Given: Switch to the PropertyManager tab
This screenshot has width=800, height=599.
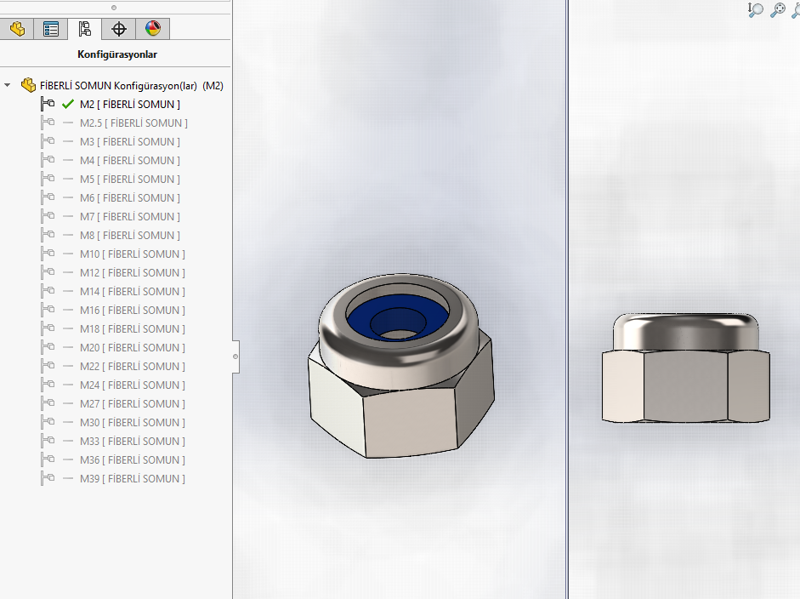Looking at the screenshot, I should (50, 29).
